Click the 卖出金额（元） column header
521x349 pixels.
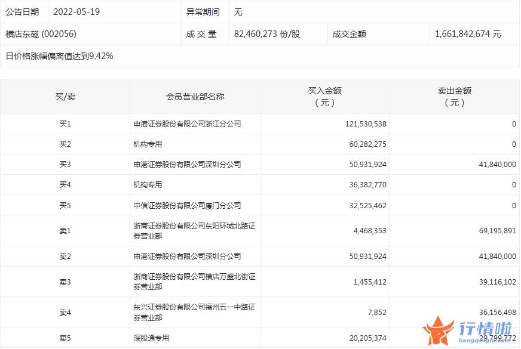click(455, 97)
